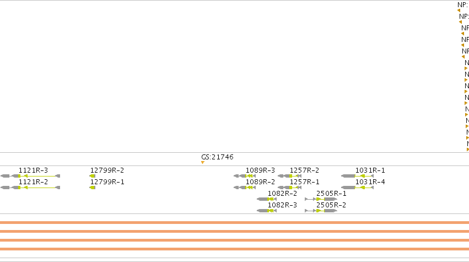The image size is (469, 262).
Task: Select the GS:21746 marker triangle
Action: [203, 163]
